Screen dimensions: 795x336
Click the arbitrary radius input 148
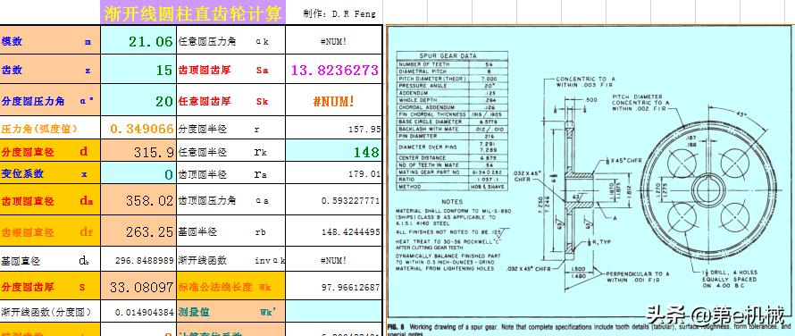tap(333, 151)
